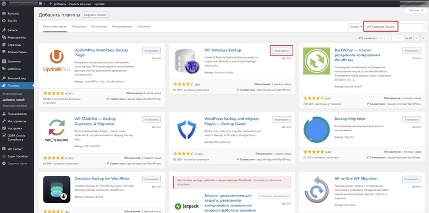
Task: Click the Внешний вид brush icon
Action: pos(4,78)
